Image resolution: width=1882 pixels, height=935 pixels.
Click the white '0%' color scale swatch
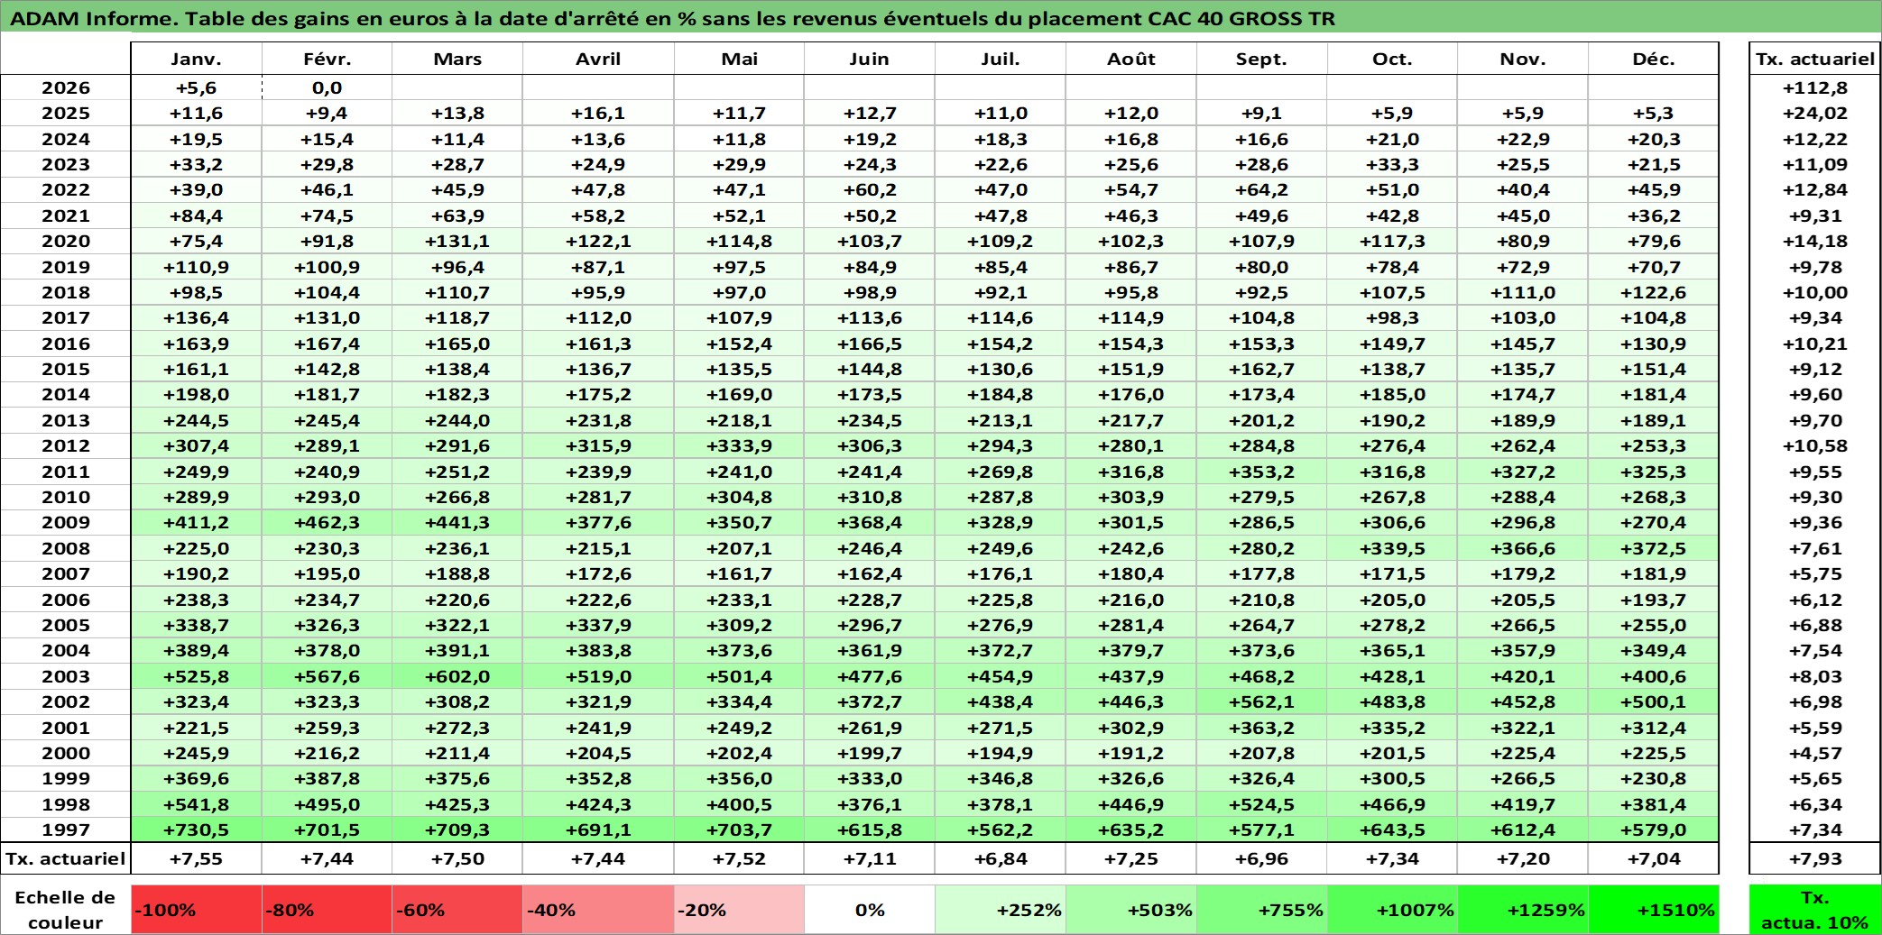[869, 910]
